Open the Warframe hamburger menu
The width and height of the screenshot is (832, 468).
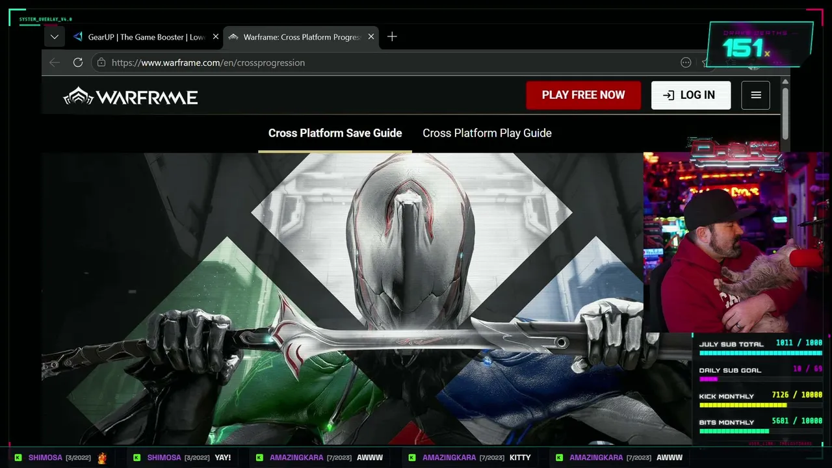coord(756,95)
